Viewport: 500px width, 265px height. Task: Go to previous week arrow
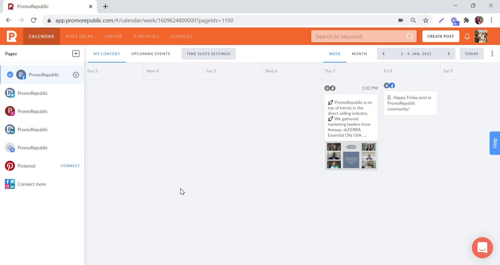coord(383,54)
